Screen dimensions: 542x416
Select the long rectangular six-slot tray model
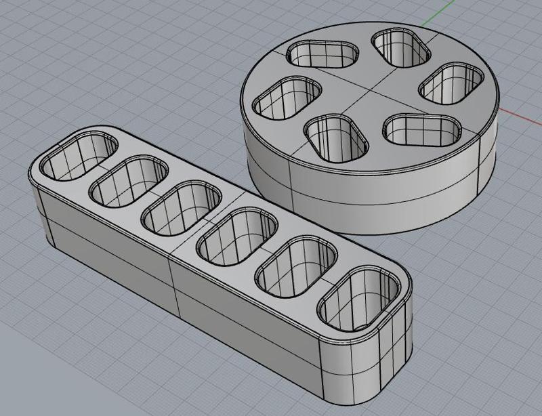(220, 264)
